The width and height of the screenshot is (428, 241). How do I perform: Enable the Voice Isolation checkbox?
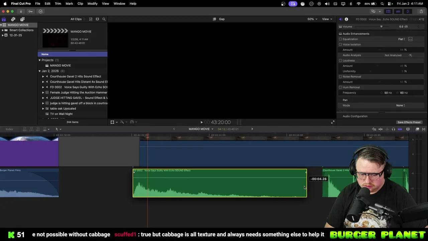(340, 45)
